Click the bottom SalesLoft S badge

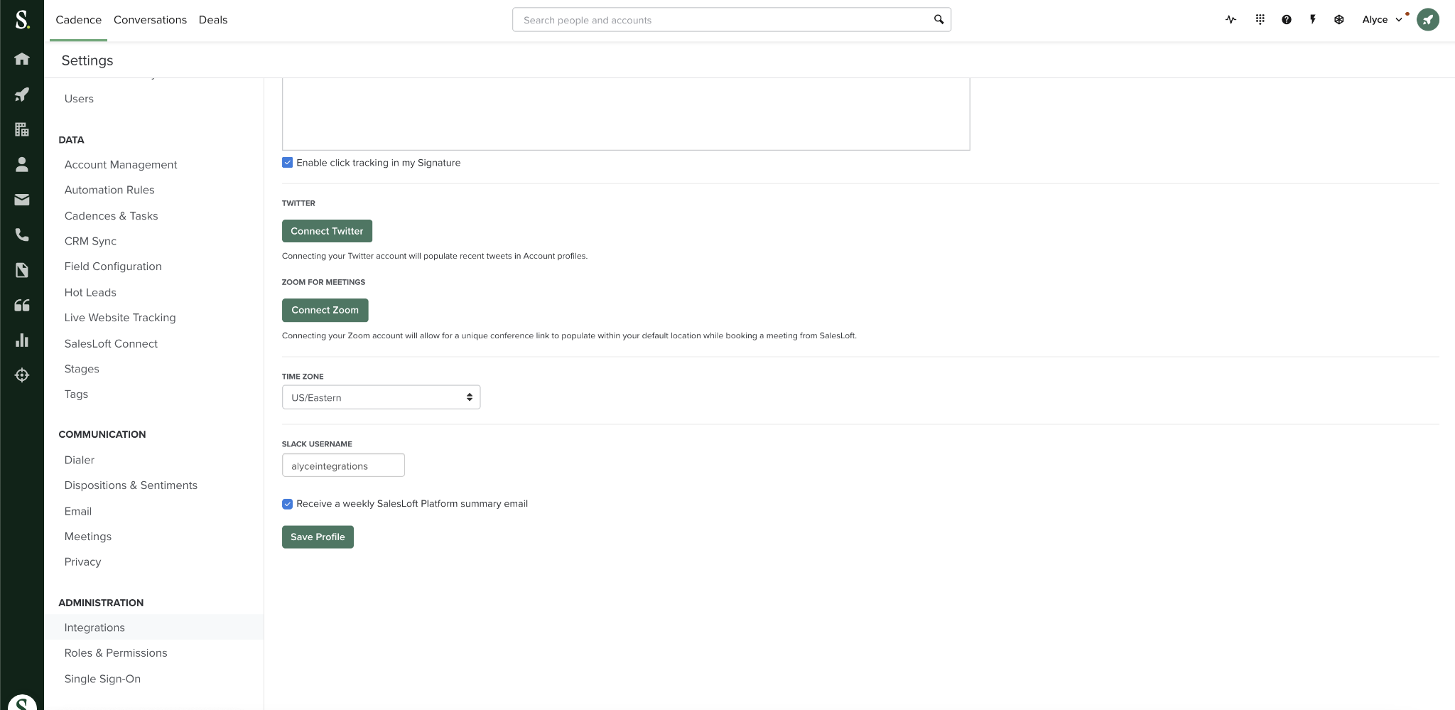tap(22, 702)
